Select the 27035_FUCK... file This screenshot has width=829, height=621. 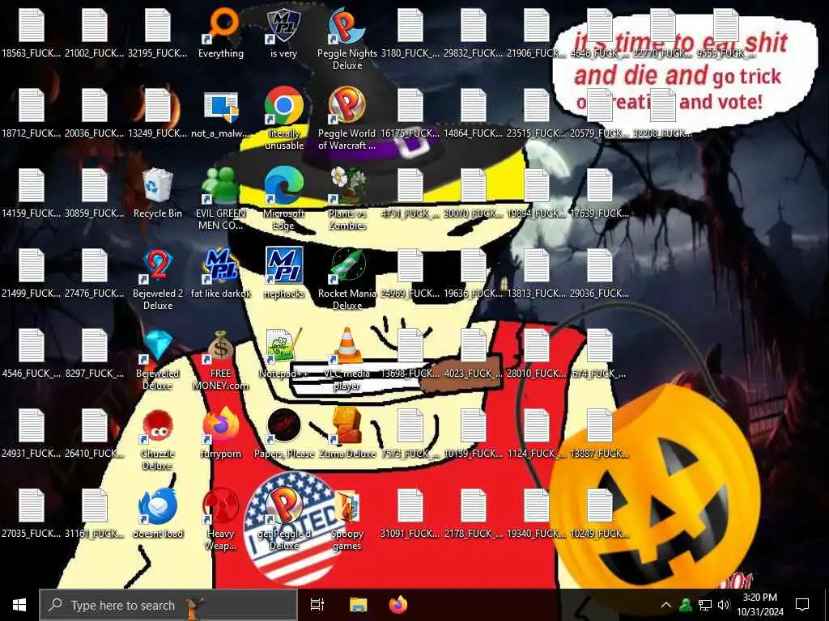click(x=32, y=513)
